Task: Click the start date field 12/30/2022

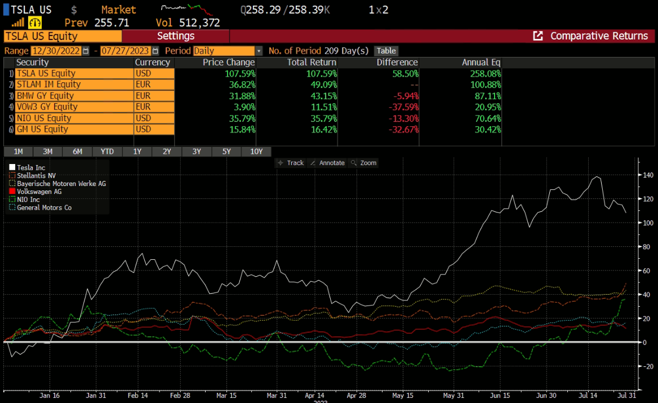Action: click(x=56, y=51)
